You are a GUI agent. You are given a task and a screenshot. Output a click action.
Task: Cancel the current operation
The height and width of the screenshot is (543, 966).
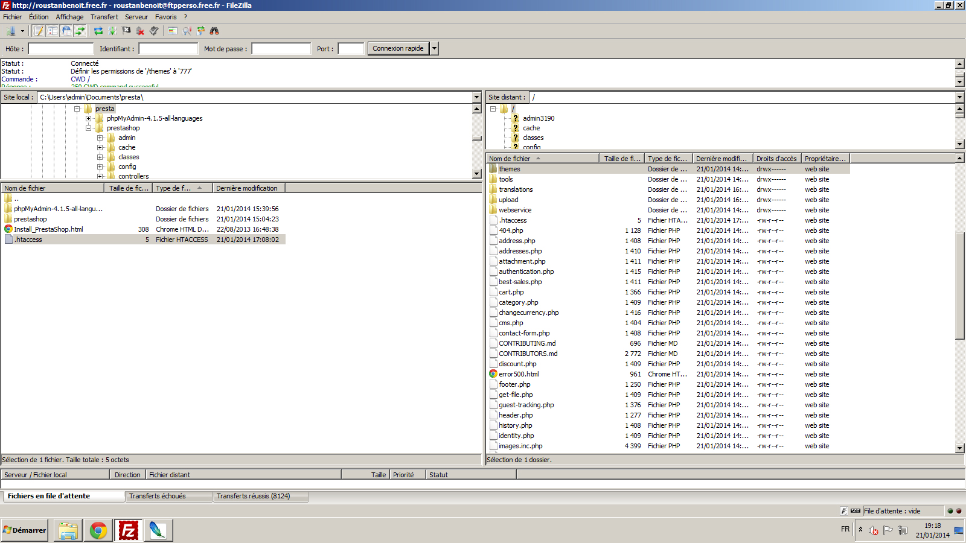(126, 31)
